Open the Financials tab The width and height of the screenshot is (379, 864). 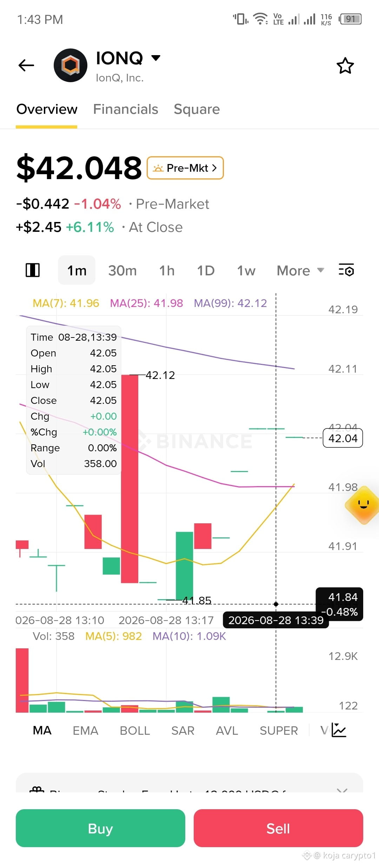pyautogui.click(x=126, y=109)
